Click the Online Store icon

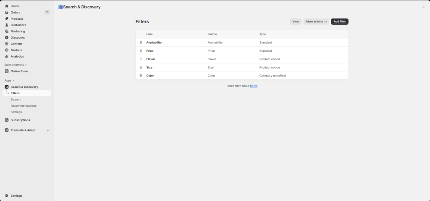(x=7, y=71)
